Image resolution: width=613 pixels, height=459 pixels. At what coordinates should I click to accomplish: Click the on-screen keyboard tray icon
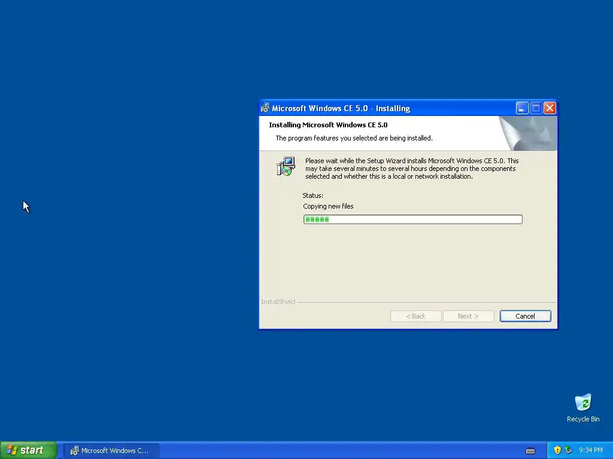pos(530,451)
